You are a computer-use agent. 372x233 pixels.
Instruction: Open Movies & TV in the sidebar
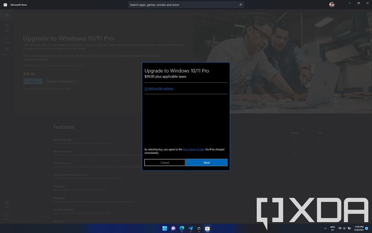tap(7, 52)
